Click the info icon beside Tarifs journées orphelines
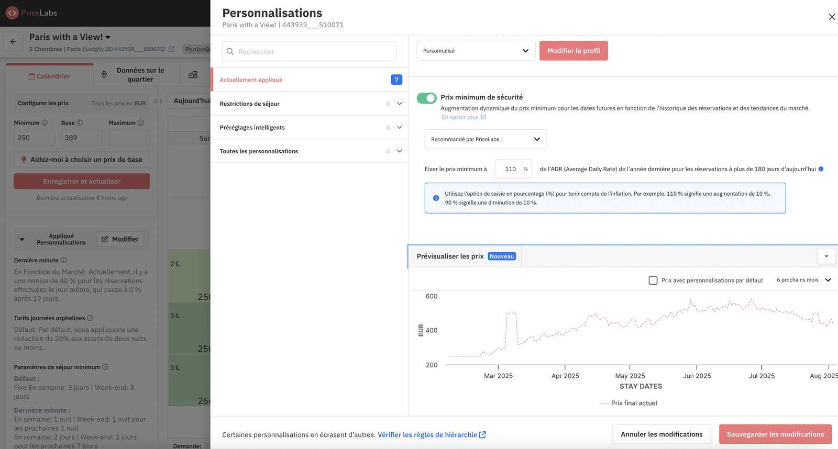The height and width of the screenshot is (449, 838). coord(90,318)
